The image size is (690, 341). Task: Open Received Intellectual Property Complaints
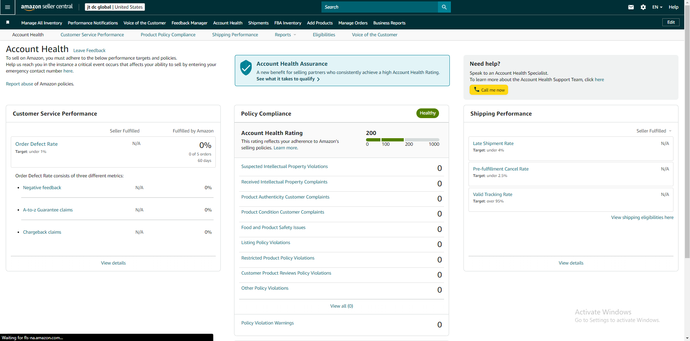(284, 182)
